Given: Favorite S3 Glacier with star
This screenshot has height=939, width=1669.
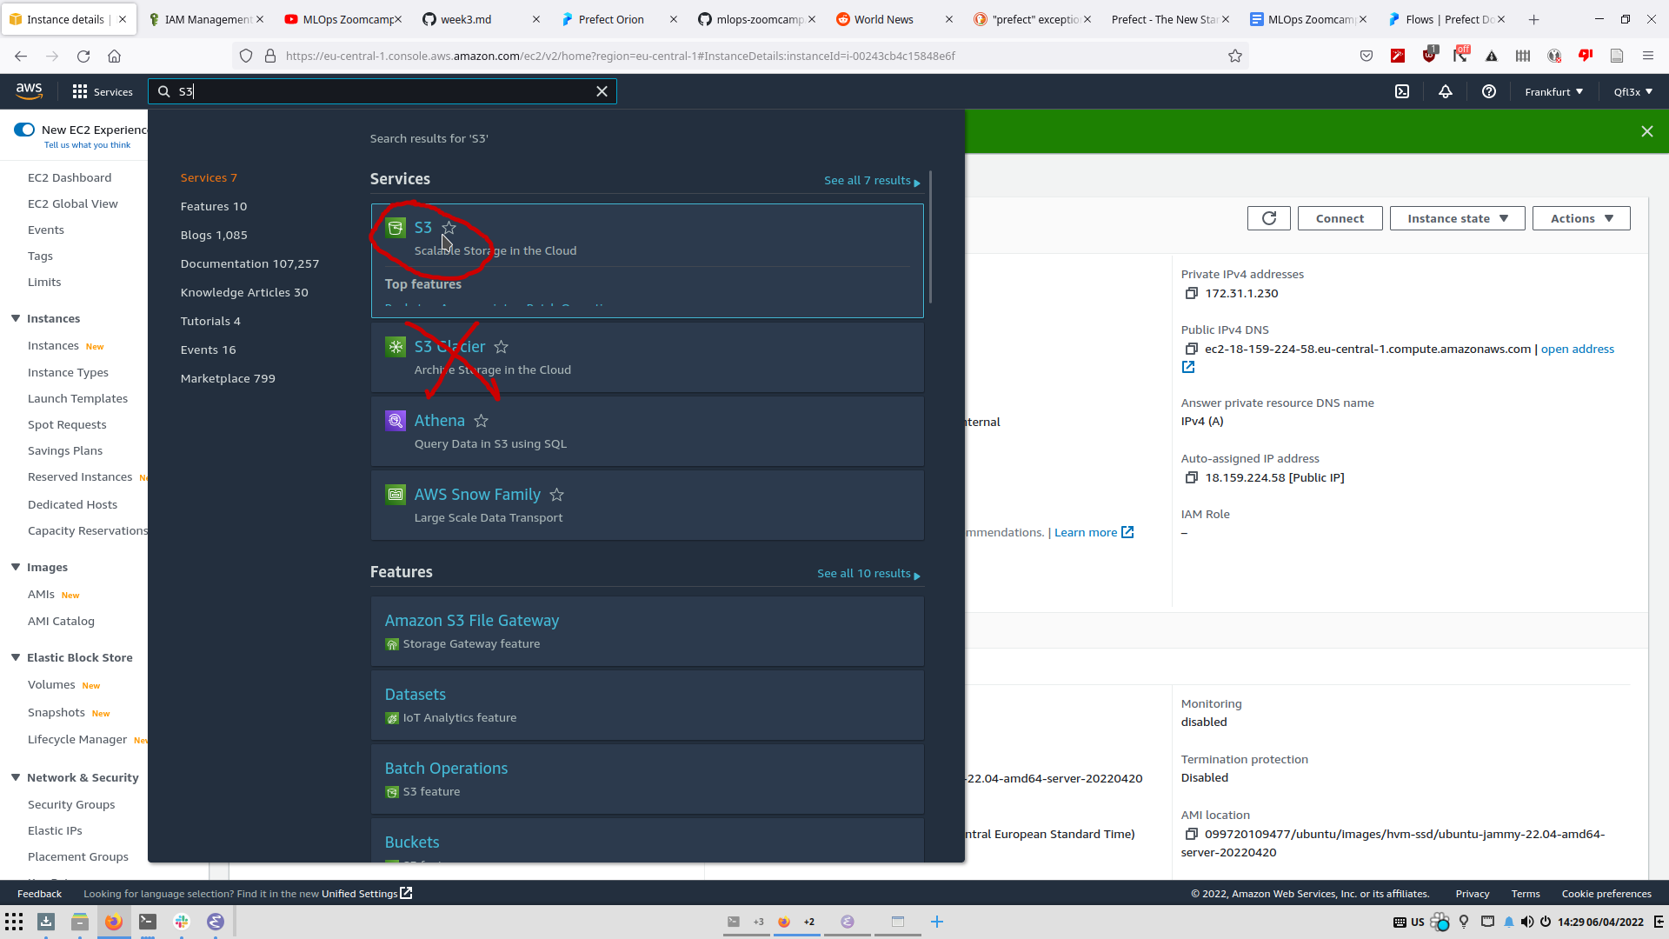Looking at the screenshot, I should point(502,347).
